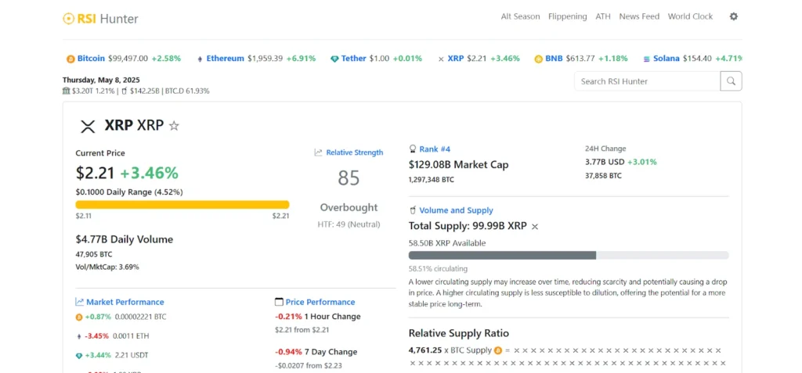Open the Volume and Supply link
Viewport: 802px width, 373px height.
click(x=457, y=210)
